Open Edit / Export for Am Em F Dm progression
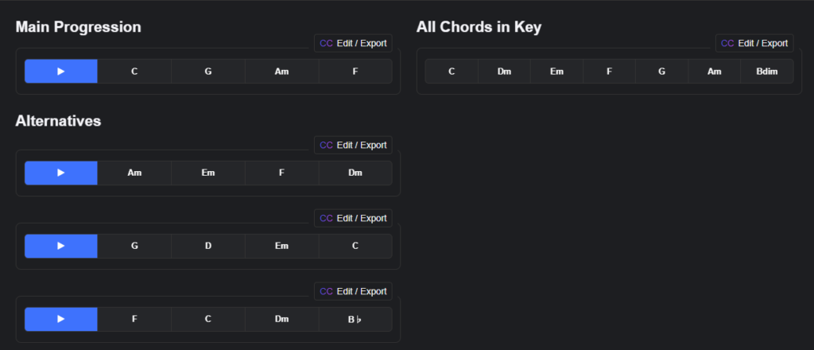 [353, 145]
